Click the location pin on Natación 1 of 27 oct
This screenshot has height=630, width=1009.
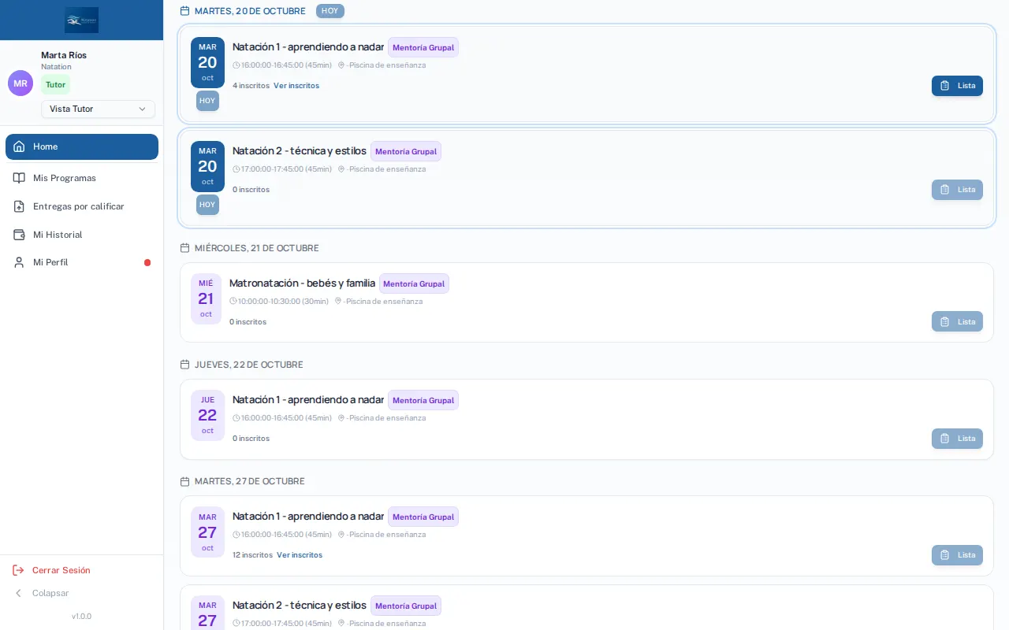pos(341,534)
